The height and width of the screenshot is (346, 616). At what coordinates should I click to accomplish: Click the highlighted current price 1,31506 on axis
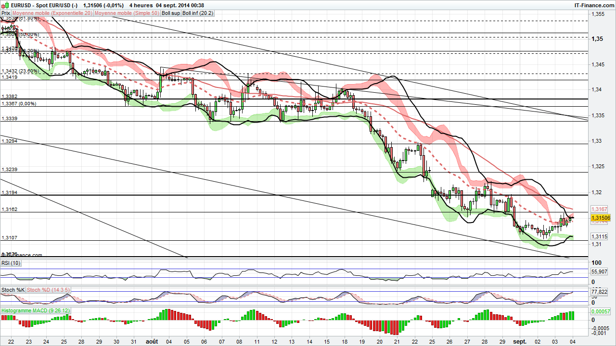(x=601, y=218)
